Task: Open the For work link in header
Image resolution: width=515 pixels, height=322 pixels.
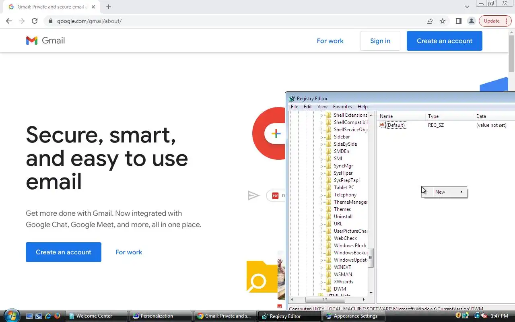Action: (330, 41)
